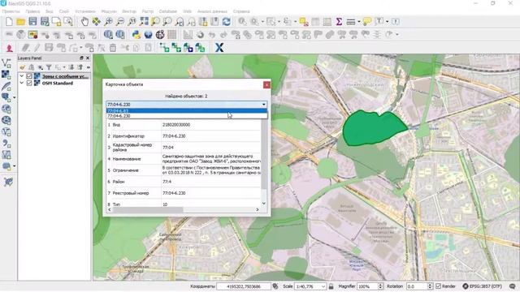Toggle the scale lock icon
Image resolution: width=520 pixels, height=292 pixels.
point(331,286)
